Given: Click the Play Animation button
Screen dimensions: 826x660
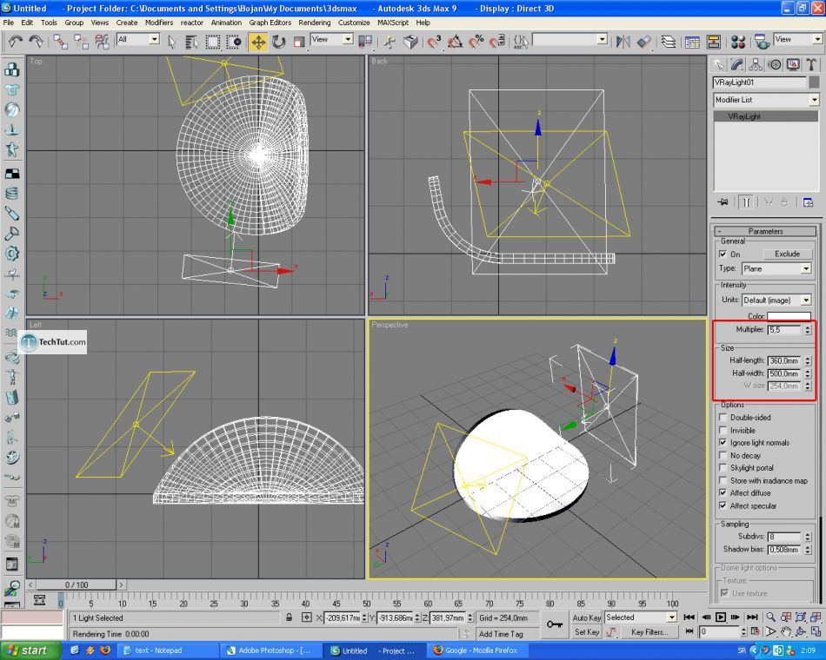Looking at the screenshot, I should pos(721,617).
